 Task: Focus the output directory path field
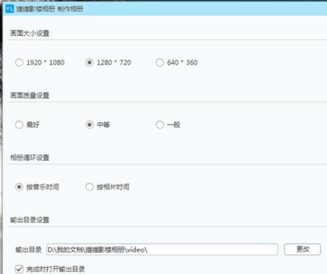(x=162, y=249)
